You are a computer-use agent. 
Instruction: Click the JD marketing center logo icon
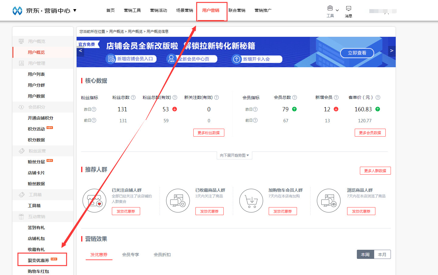[x=17, y=11]
